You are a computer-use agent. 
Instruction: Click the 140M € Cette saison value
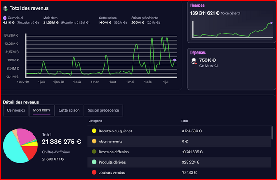pos(105,22)
